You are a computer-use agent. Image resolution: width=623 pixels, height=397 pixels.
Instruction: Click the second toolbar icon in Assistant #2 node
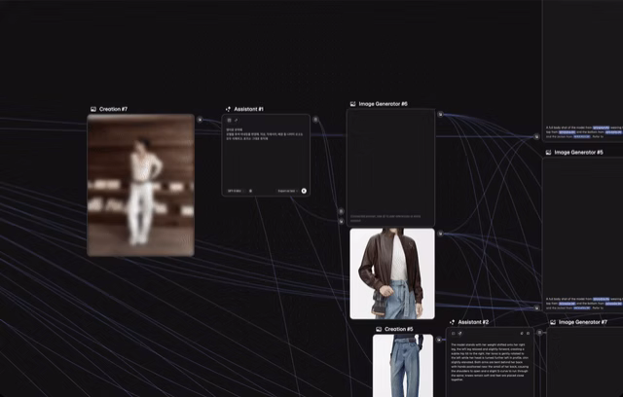click(459, 334)
